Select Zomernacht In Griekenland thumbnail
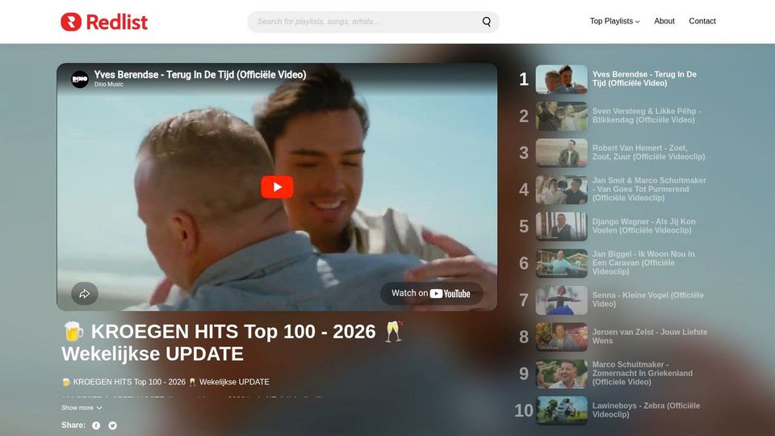The height and width of the screenshot is (436, 775). pos(562,374)
